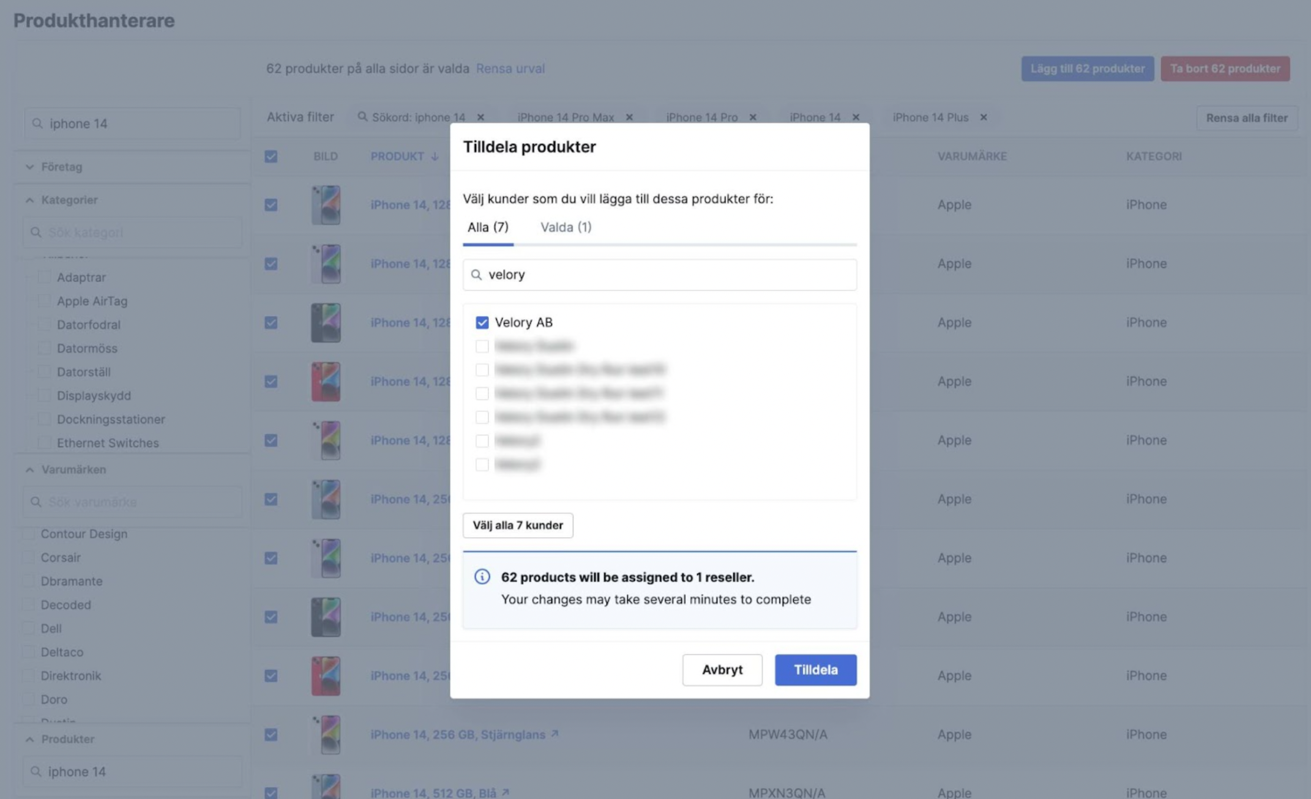Open iPhone 14, 512 GB, Blå product link
Image resolution: width=1311 pixels, height=799 pixels.
433,793
